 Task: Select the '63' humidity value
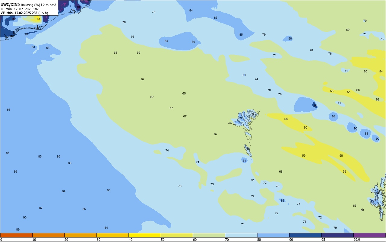click(x=378, y=100)
